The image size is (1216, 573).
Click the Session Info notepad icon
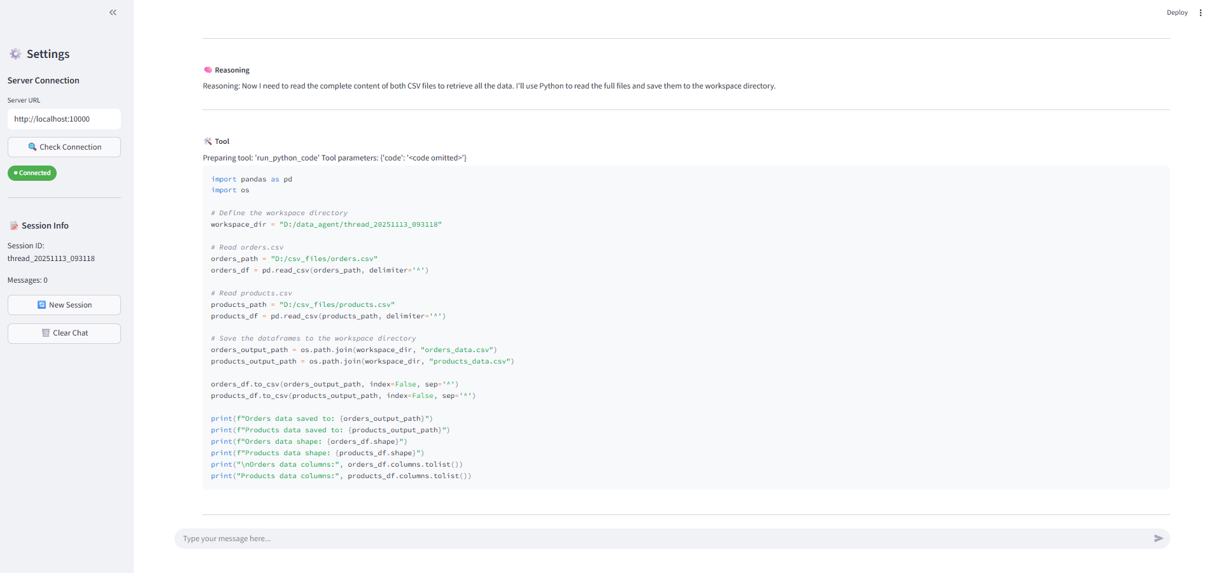14,225
